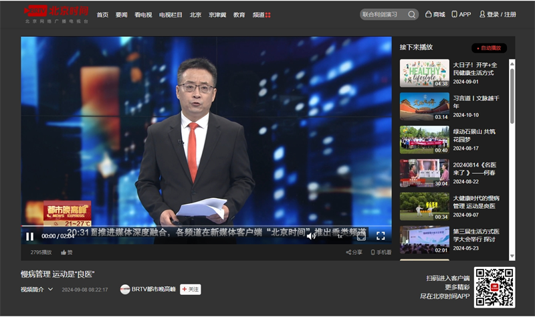Open the 02:01 conference thumbnail
This screenshot has width=535, height=317.
click(425, 239)
